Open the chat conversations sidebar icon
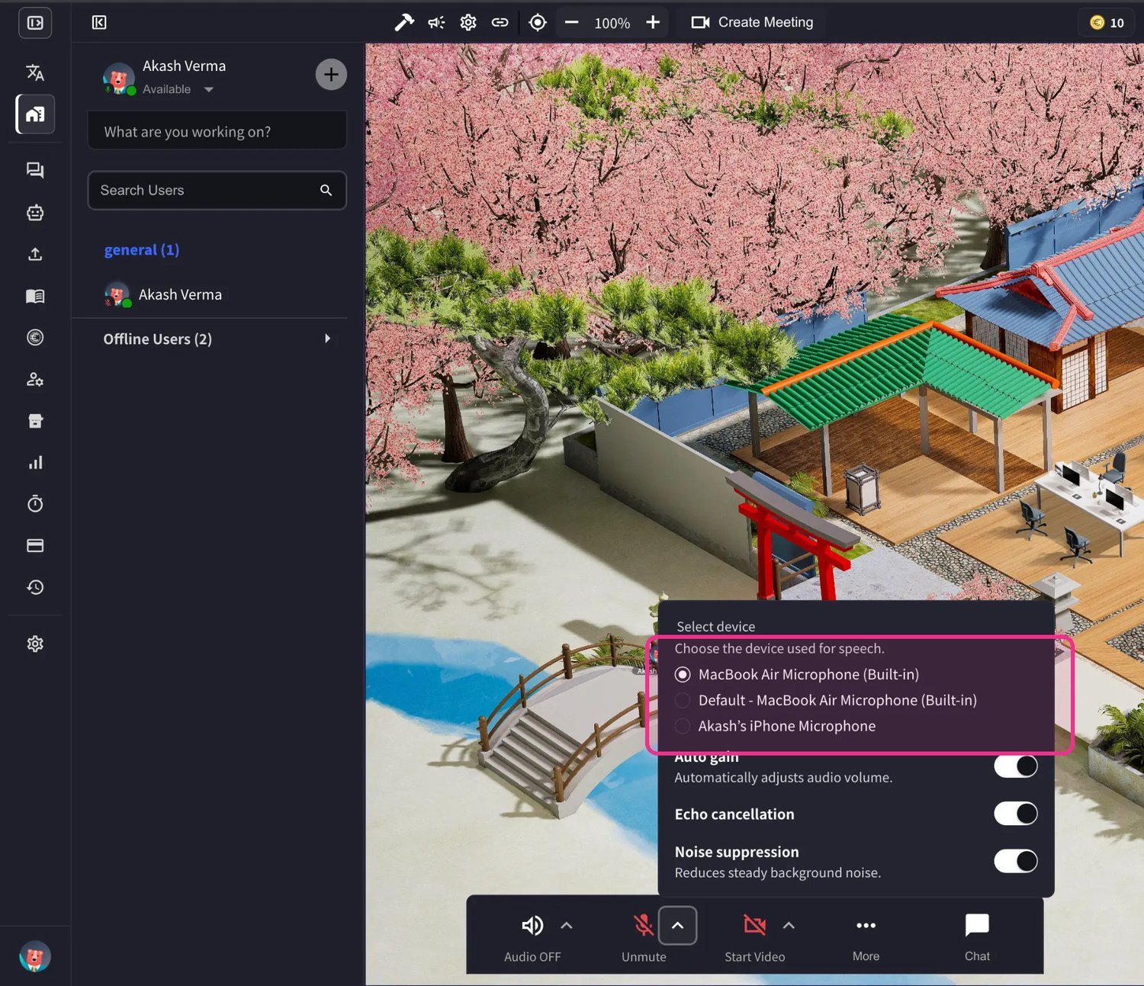Image resolution: width=1144 pixels, height=986 pixels. [35, 170]
